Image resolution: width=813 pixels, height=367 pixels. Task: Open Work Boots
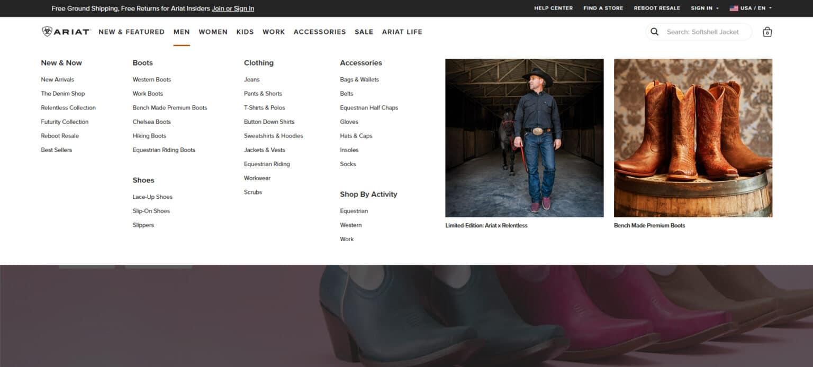coord(148,94)
